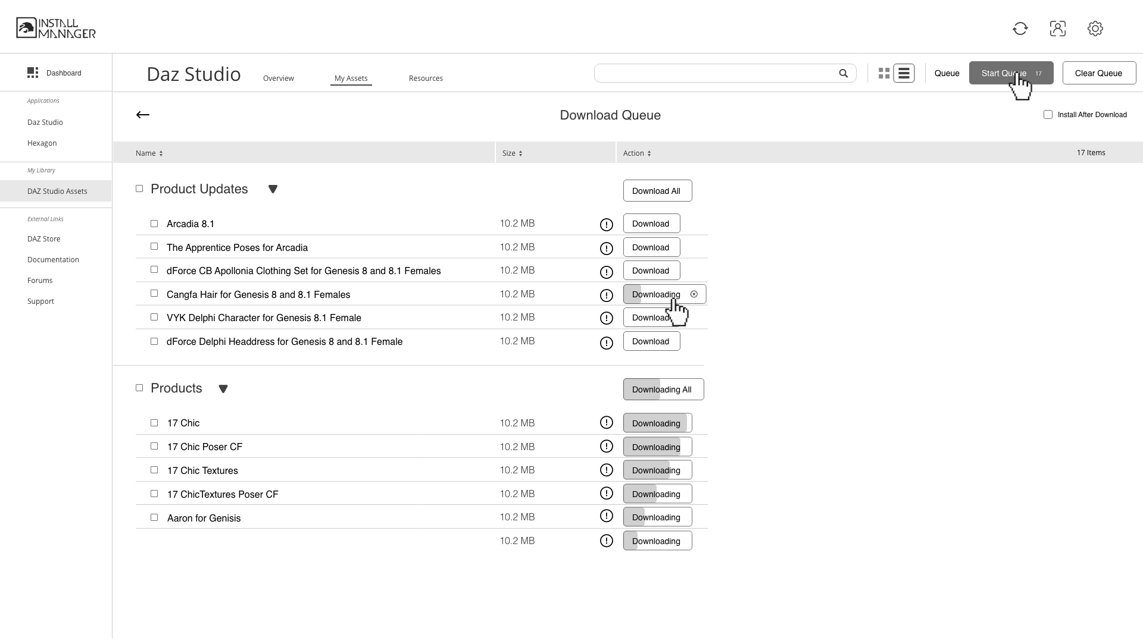Show info for 17 ChicTextures Poser CF

pos(606,493)
